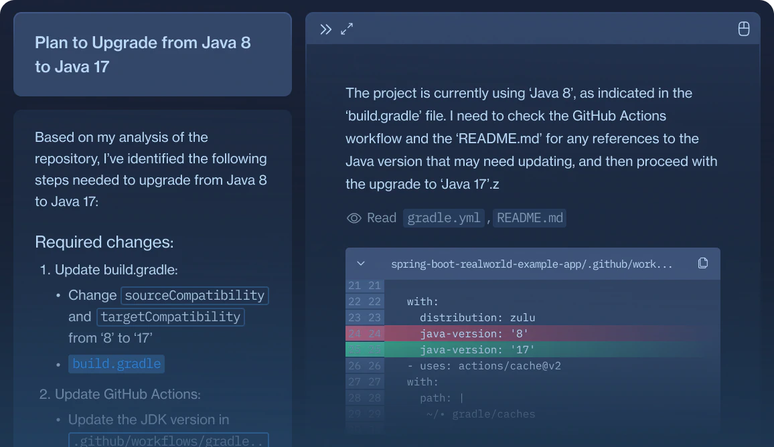The width and height of the screenshot is (774, 447).
Task: Click line number 22 in the diff
Action: (x=364, y=301)
